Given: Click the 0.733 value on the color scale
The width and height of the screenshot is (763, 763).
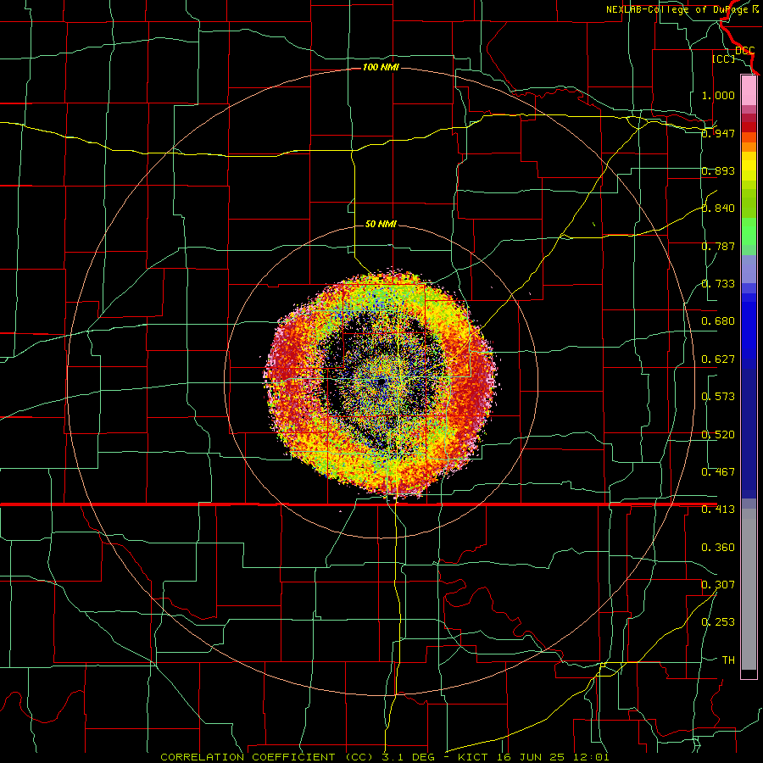Looking at the screenshot, I should 718,284.
